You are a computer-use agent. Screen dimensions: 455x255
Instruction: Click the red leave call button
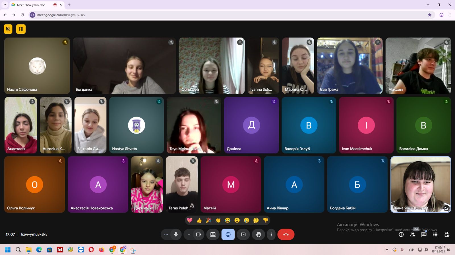[286, 235]
